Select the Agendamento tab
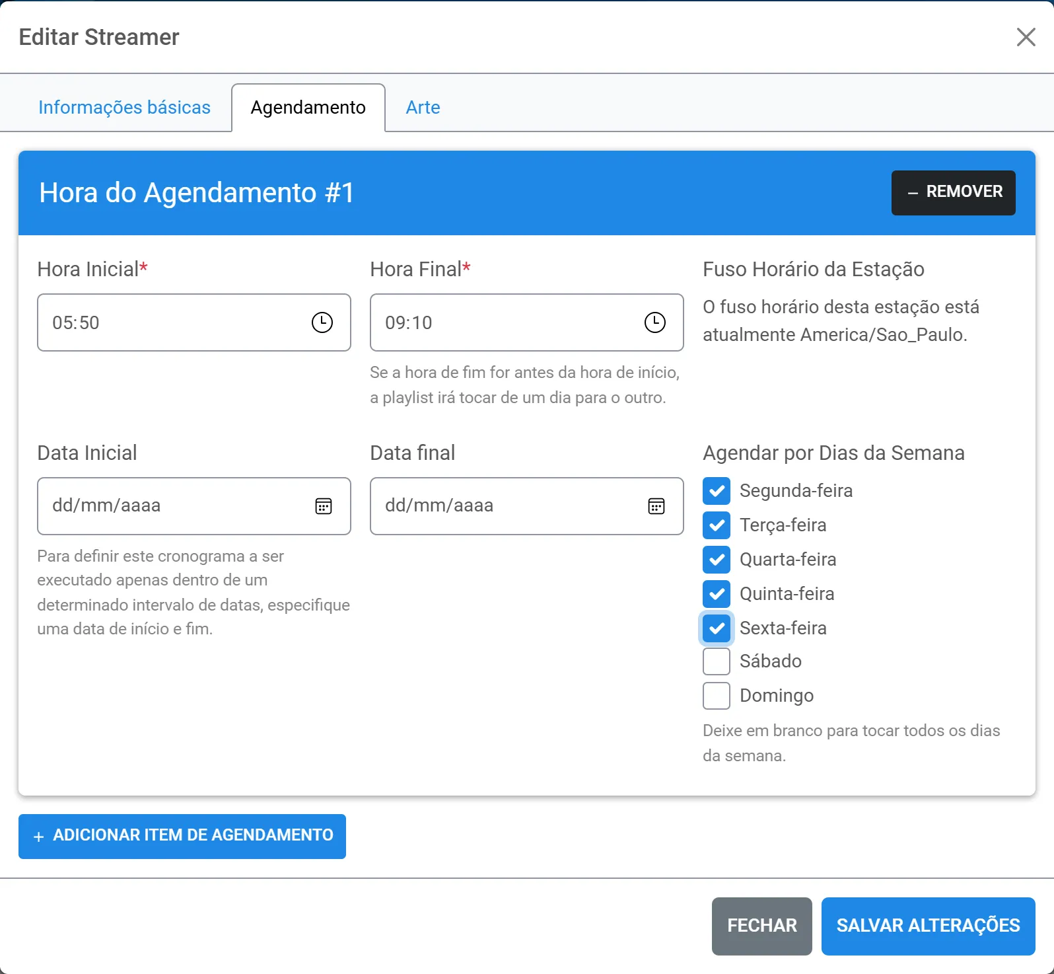This screenshot has width=1054, height=974. [x=308, y=107]
